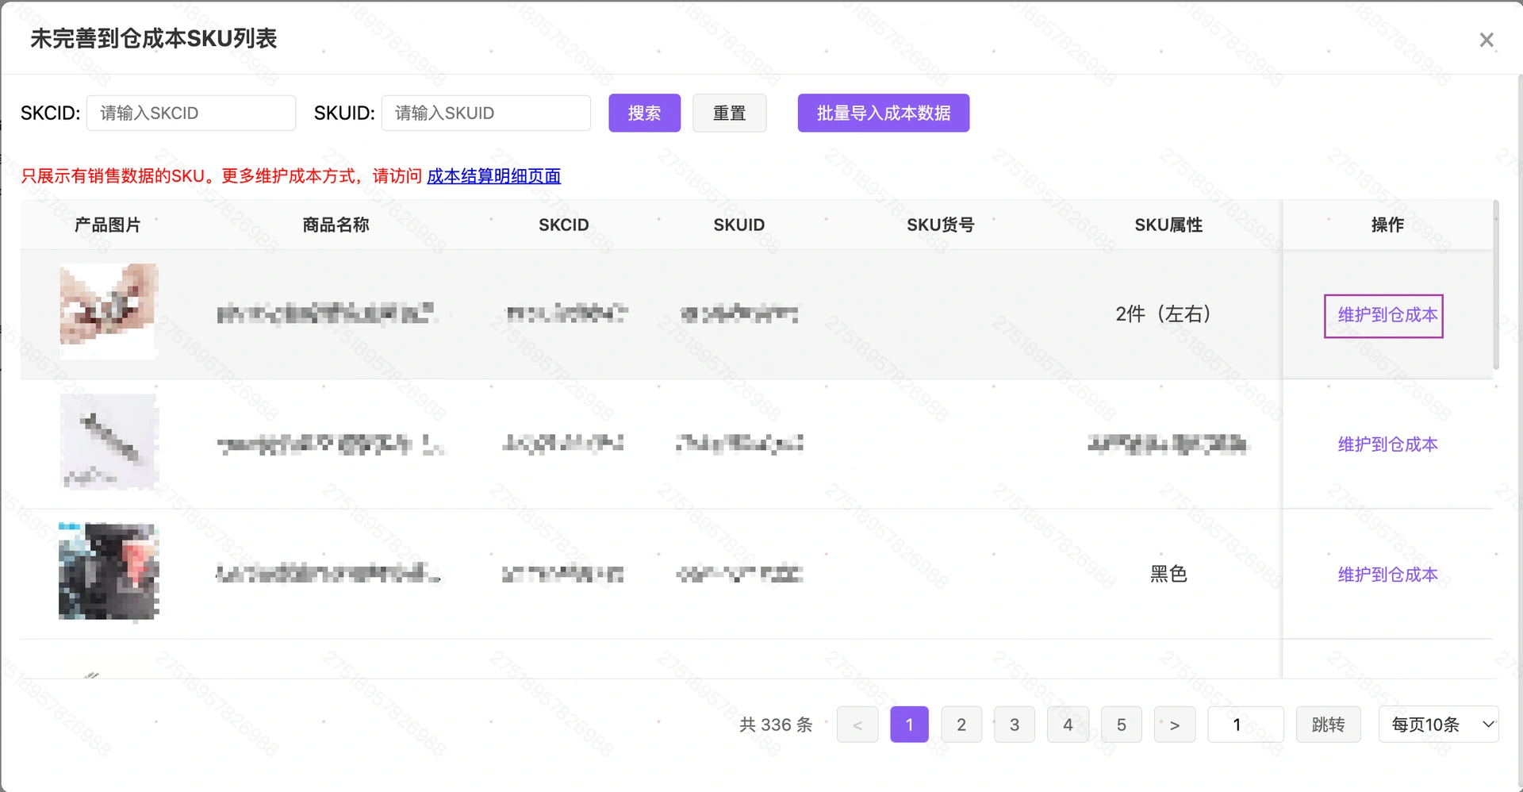
Task: Click the SKCID column header
Action: click(564, 225)
